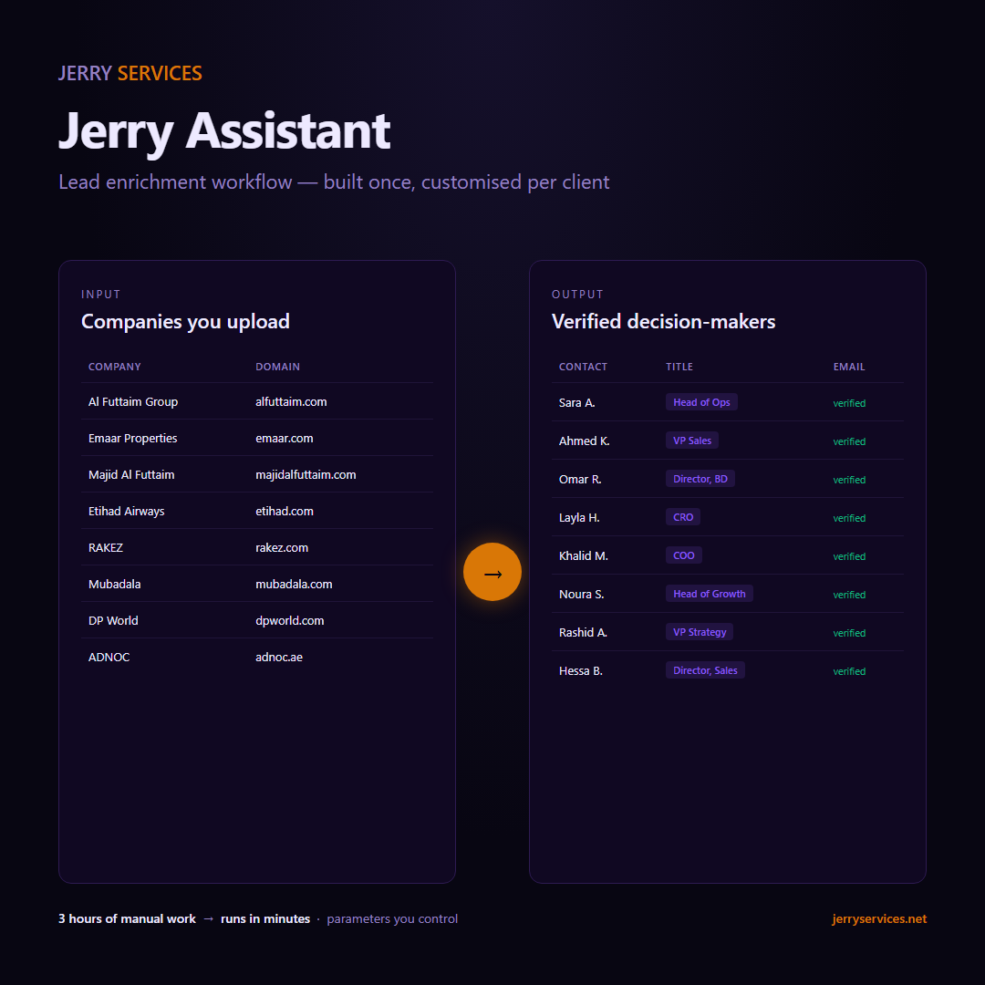Click the EMAIL column header
985x985 pixels.
point(849,367)
